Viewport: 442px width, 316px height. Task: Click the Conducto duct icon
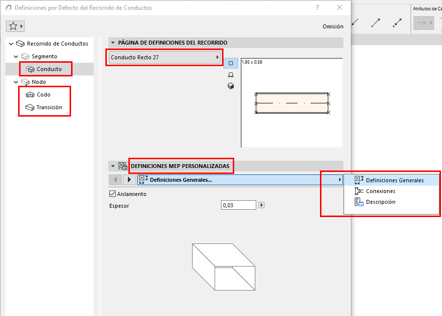tap(30, 69)
